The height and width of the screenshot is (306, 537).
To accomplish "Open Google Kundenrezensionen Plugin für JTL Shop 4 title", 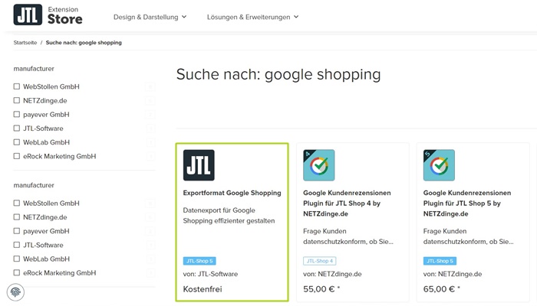I will click(x=347, y=203).
